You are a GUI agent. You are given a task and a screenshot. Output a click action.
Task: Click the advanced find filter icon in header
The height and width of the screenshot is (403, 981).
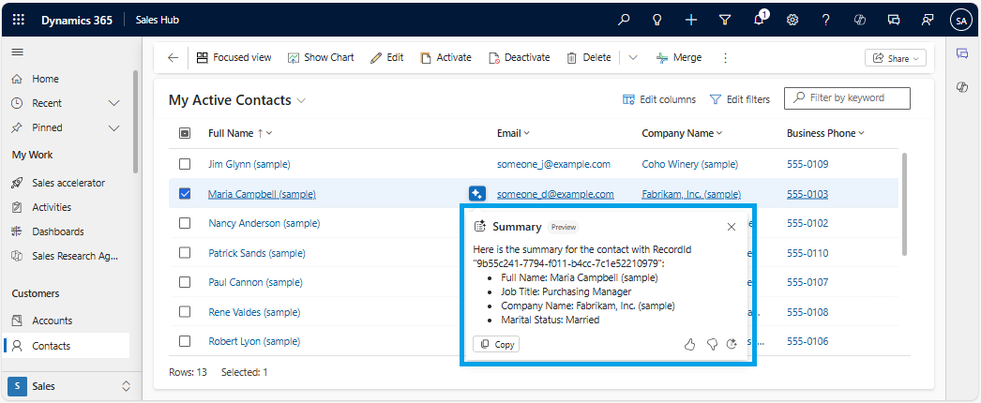click(x=724, y=19)
